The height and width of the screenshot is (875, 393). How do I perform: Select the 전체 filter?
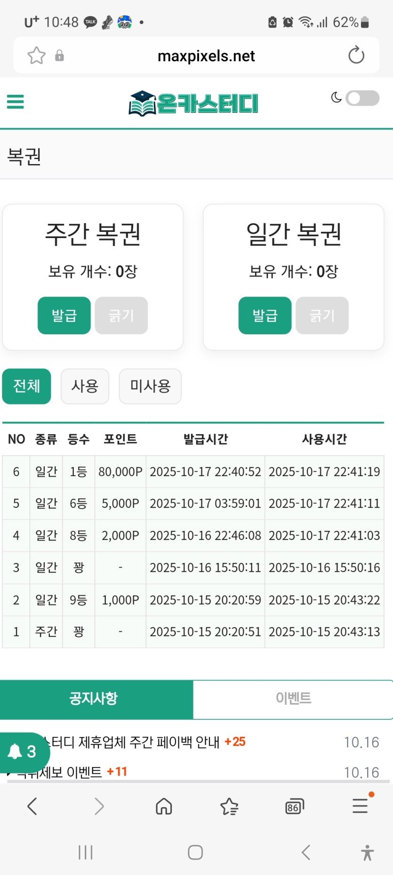coord(27,386)
